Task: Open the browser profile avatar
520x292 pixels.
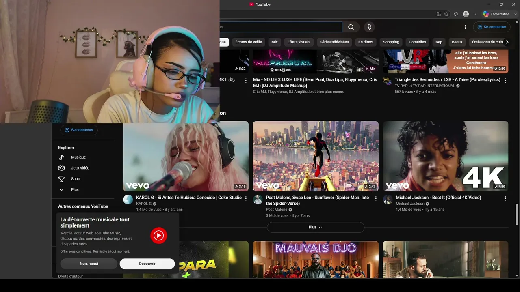Action: (x=466, y=14)
